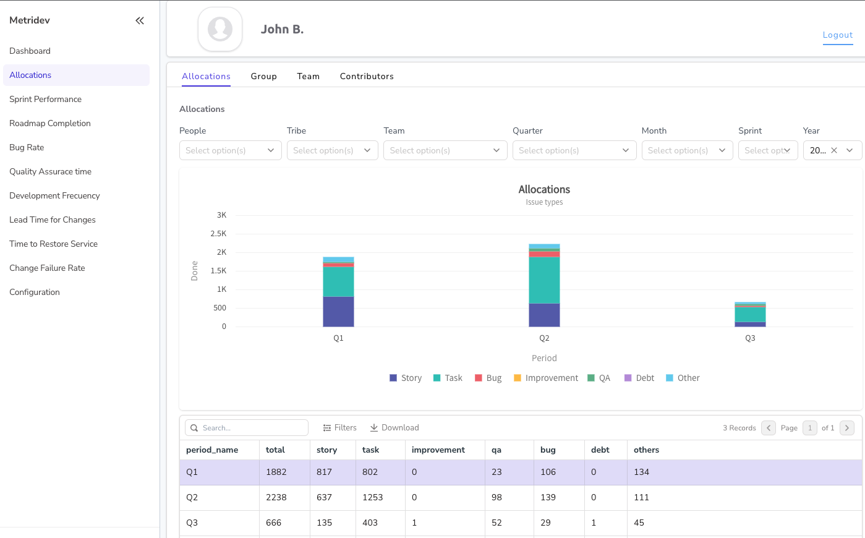The image size is (865, 538).
Task: Open the Month select dropdown
Action: 687,150
